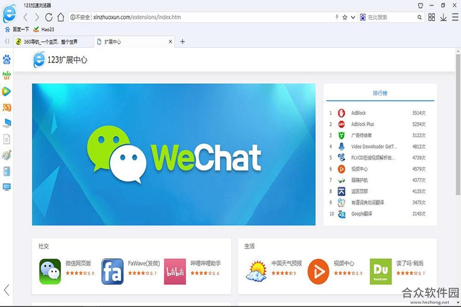The width and height of the screenshot is (461, 307).
Task: Click the lightning speed-mode icon in address bar
Action: [337, 17]
